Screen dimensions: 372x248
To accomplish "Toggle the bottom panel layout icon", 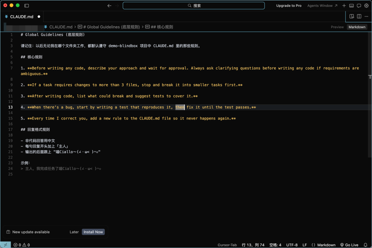I will coord(351,6).
